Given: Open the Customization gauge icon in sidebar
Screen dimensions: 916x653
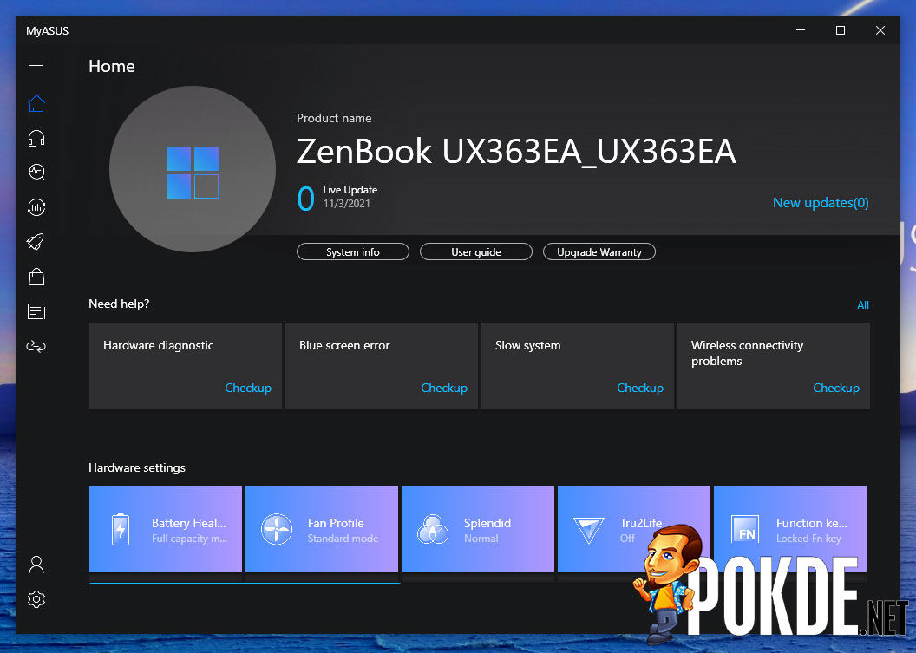Looking at the screenshot, I should tap(36, 206).
